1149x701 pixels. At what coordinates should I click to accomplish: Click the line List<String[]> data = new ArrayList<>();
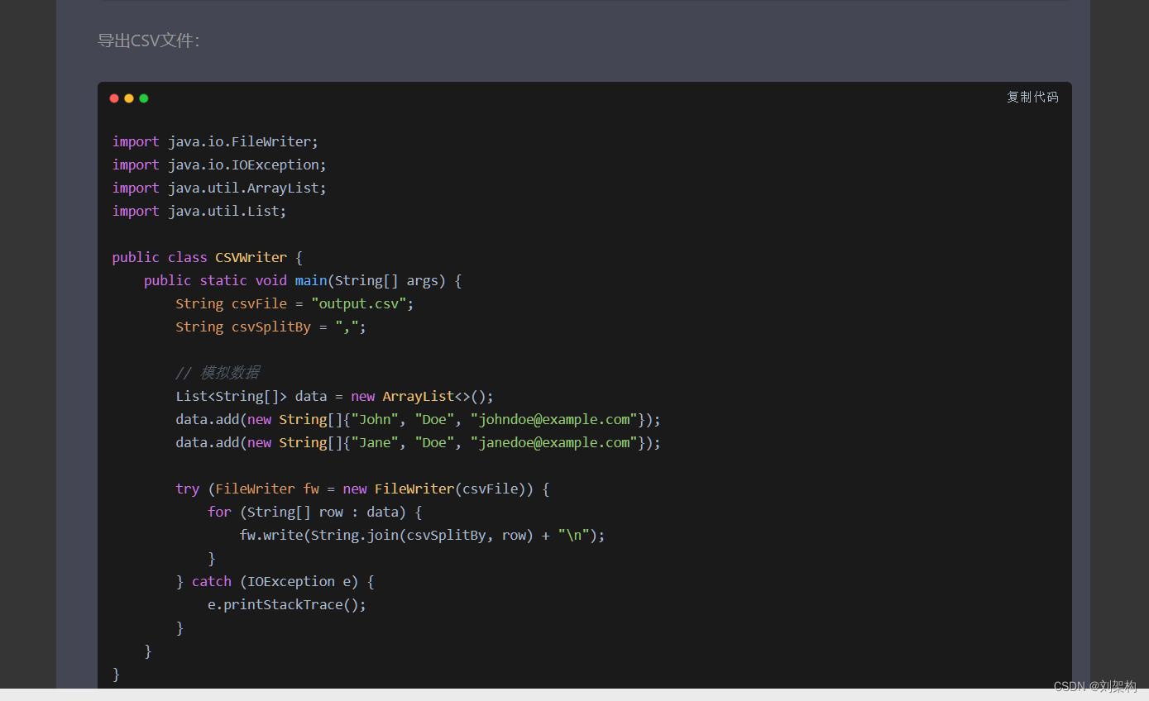coord(334,396)
